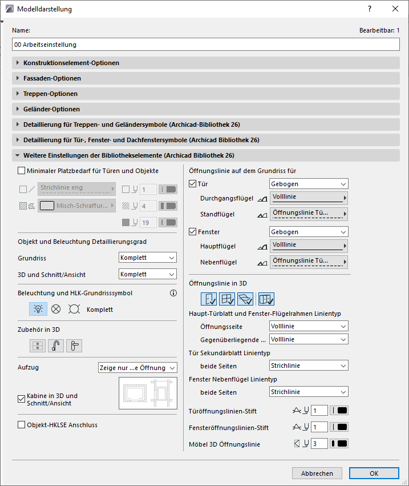This screenshot has height=486, width=409.
Task: Open the Tür Gebogen dropdown
Action: pyautogui.click(x=309, y=183)
